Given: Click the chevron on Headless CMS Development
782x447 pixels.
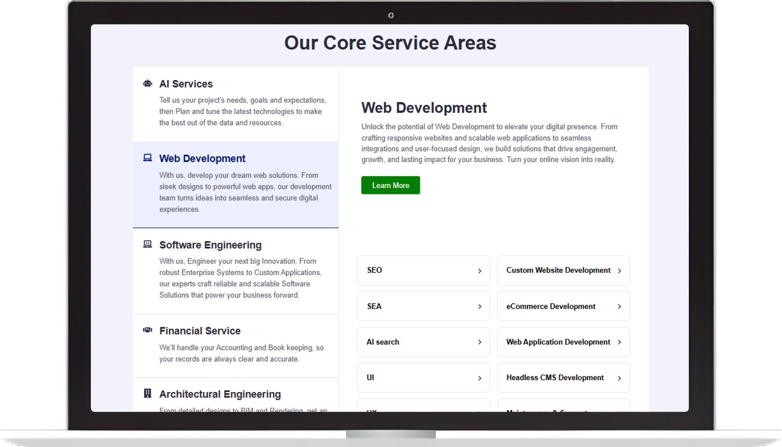Looking at the screenshot, I should pyautogui.click(x=619, y=378).
